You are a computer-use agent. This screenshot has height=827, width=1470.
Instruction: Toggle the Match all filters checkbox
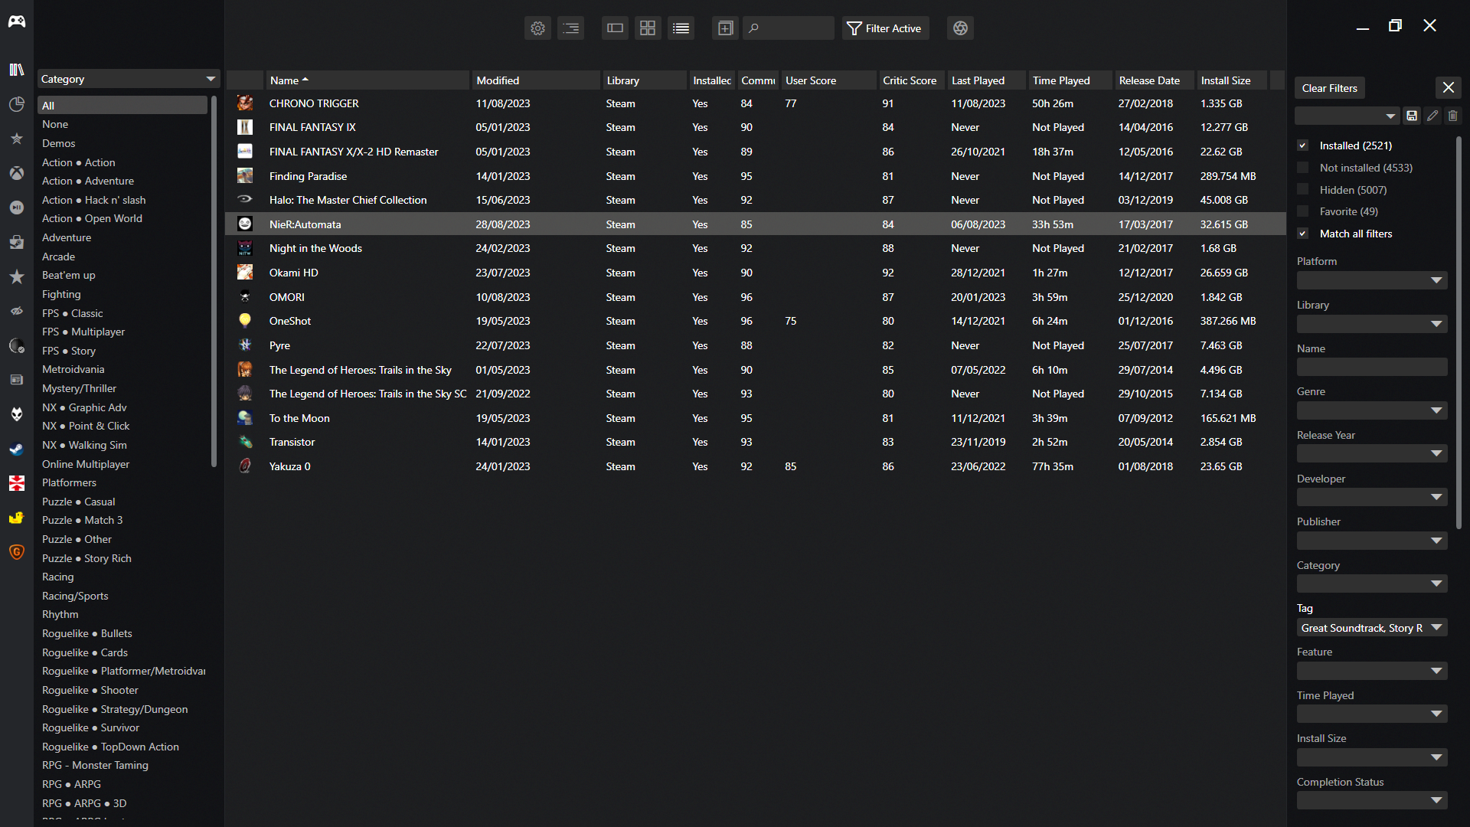[1303, 234]
